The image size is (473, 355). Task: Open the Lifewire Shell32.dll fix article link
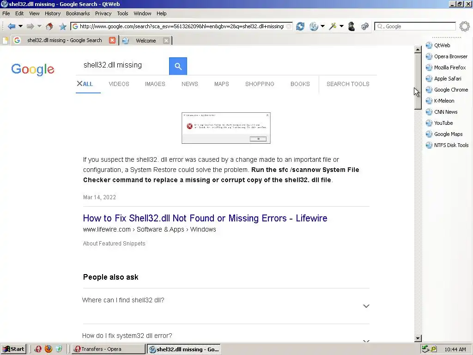pos(205,218)
